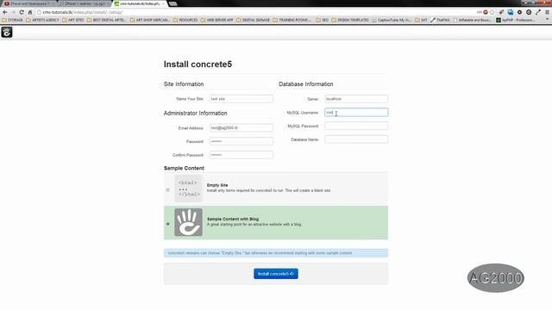Open the DESIGN TEMPLATES bookmarks folder
552x310 pixels.
[x=350, y=20]
